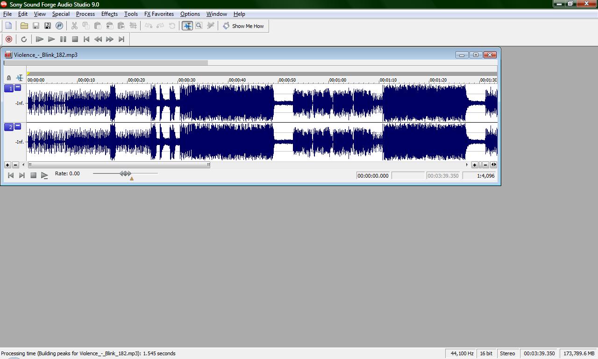Play in data window transport
Viewport: 598px width, 359px height.
pyautogui.click(x=44, y=175)
